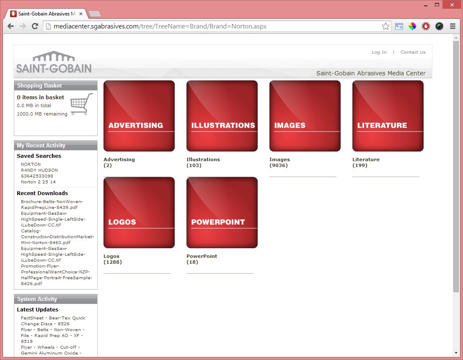Viewport: 463px width, 360px height.
Task: Click the color wheel extension icon
Action: click(x=412, y=26)
